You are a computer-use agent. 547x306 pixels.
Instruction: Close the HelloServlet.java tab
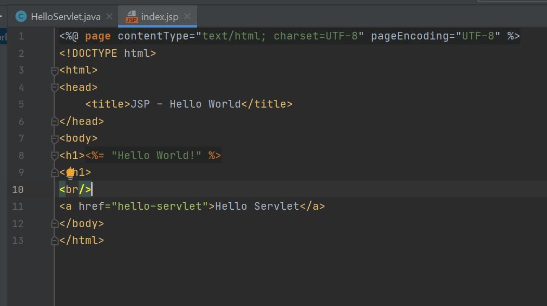pyautogui.click(x=109, y=17)
